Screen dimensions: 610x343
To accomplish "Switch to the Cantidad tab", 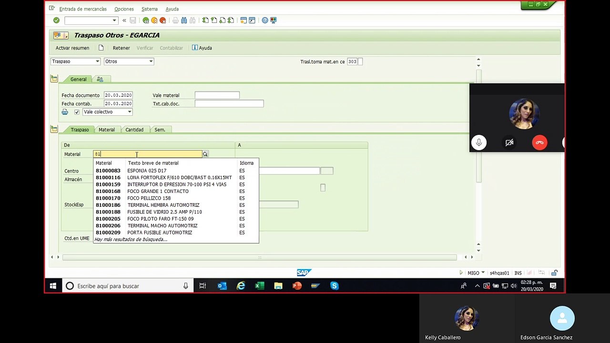I will (134, 130).
